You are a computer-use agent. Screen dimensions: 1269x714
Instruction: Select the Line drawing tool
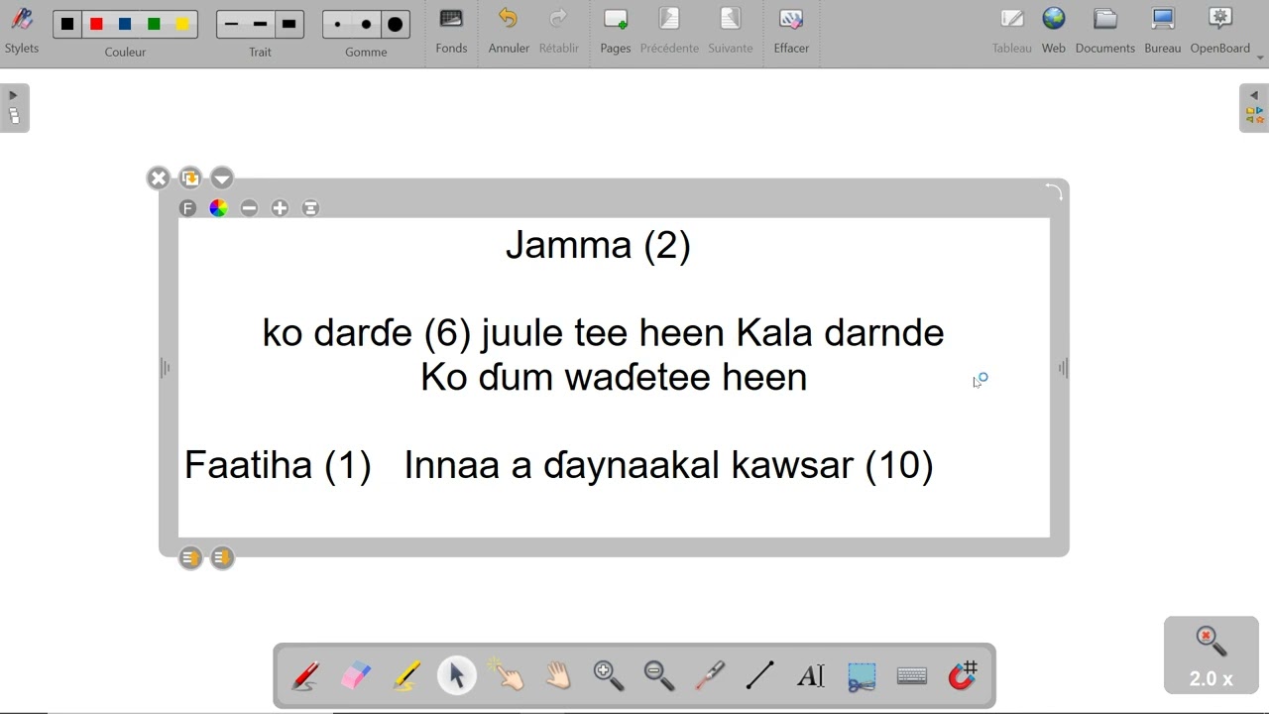point(760,676)
